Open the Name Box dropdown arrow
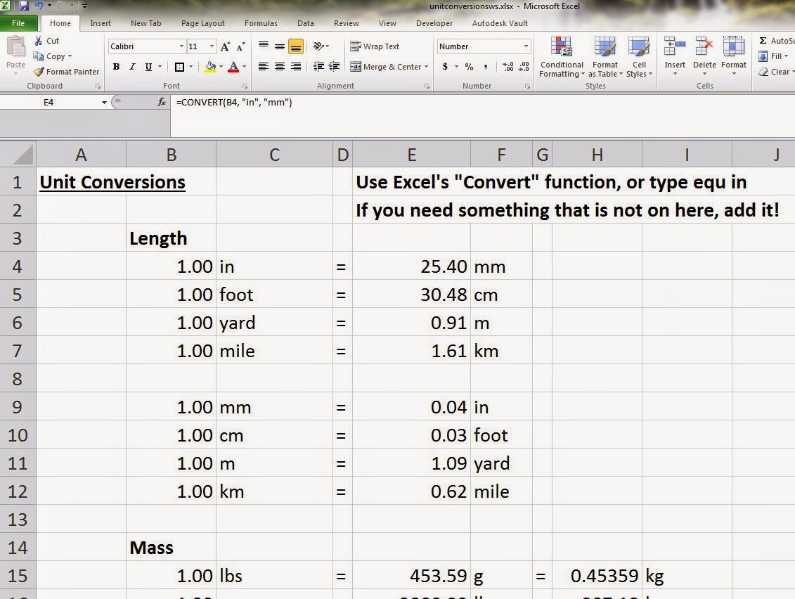Viewport: 795px width, 599px height. tap(104, 103)
